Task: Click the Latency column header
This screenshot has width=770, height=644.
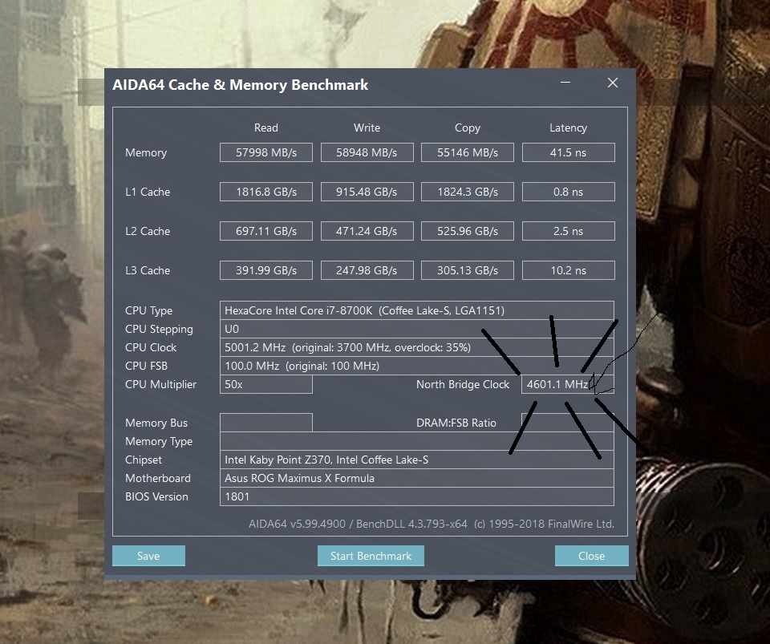Action: [x=568, y=128]
